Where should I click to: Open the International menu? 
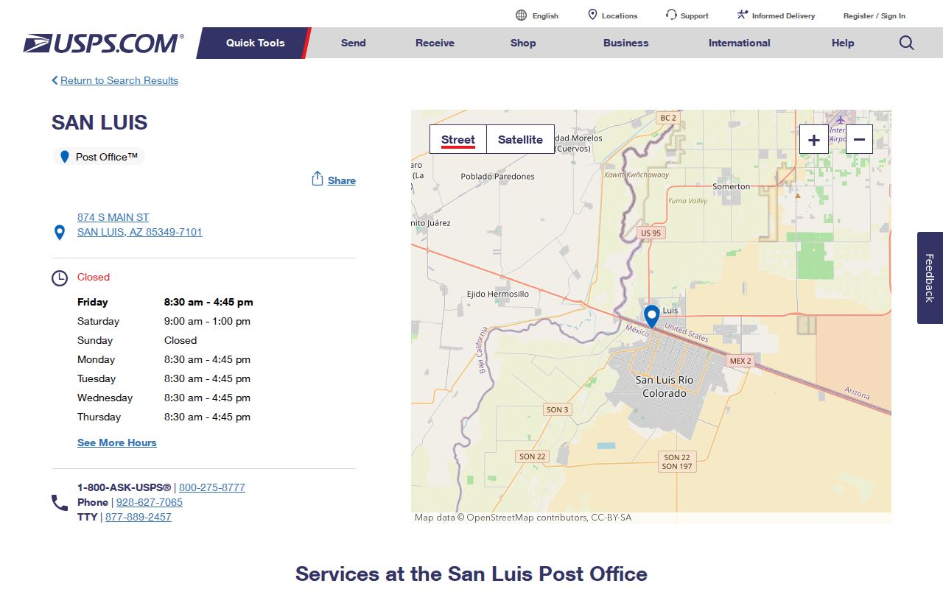(x=740, y=43)
